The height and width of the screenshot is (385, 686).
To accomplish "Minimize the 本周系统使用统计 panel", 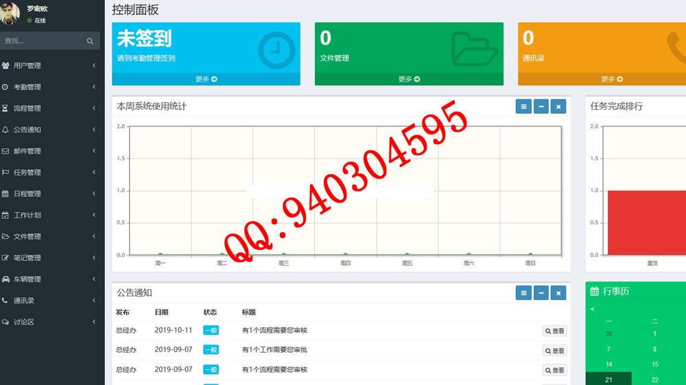I will [541, 106].
